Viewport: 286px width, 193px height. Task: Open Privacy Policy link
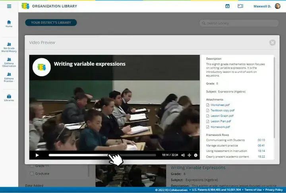coord(274,190)
